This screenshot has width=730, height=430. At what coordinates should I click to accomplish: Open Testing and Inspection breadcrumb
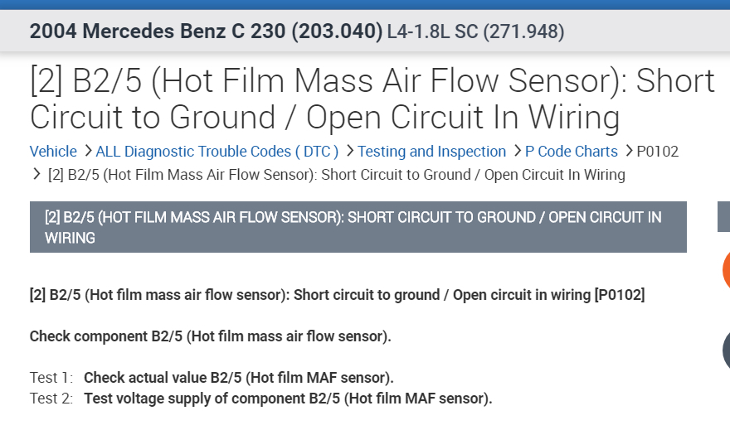(x=431, y=152)
